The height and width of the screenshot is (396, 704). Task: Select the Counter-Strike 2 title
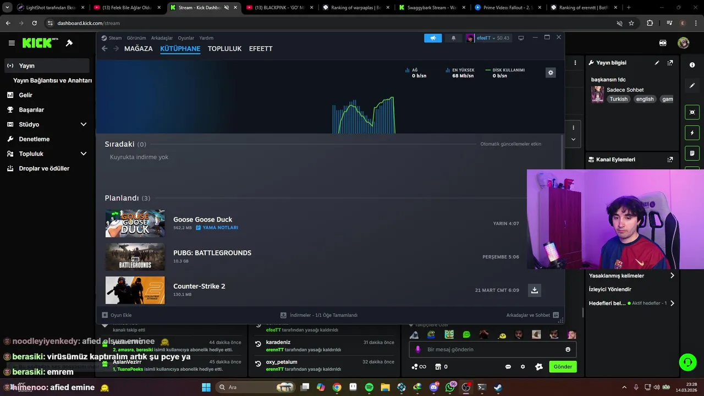pos(199,286)
